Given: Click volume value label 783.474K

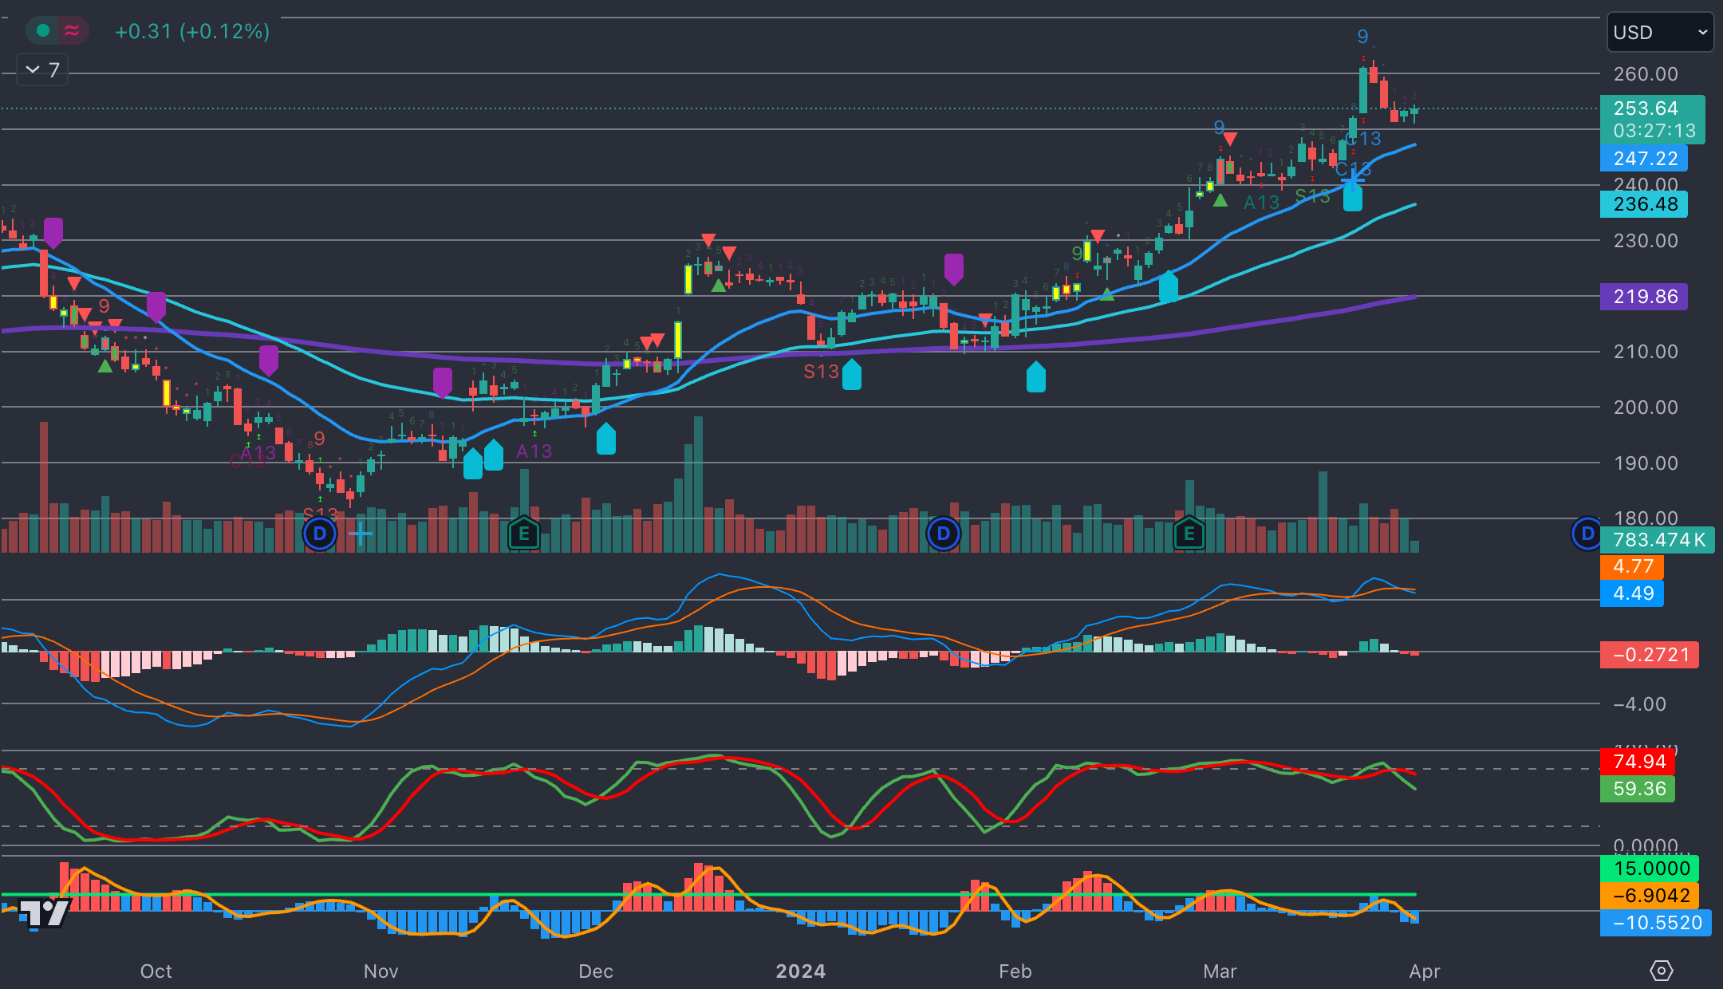Looking at the screenshot, I should click(1657, 540).
